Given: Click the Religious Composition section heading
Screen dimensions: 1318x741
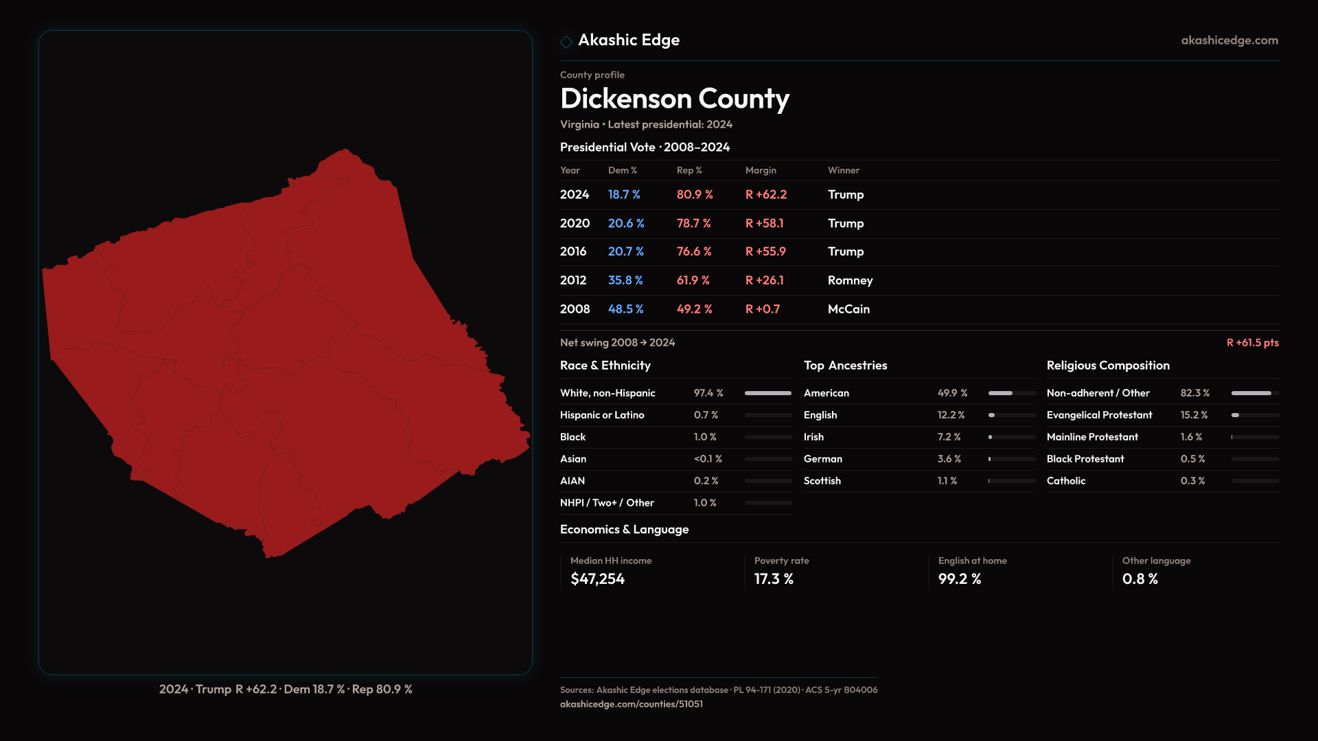Looking at the screenshot, I should click(x=1107, y=366).
